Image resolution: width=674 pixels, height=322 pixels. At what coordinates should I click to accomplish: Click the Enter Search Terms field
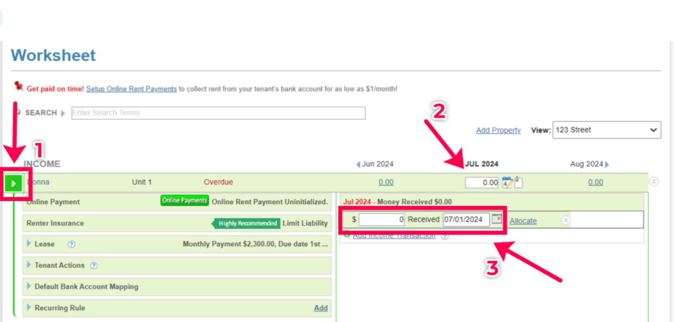(x=218, y=113)
